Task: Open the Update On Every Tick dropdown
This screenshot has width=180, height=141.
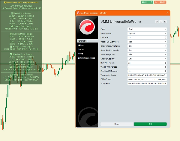Action: pyautogui.click(x=147, y=42)
